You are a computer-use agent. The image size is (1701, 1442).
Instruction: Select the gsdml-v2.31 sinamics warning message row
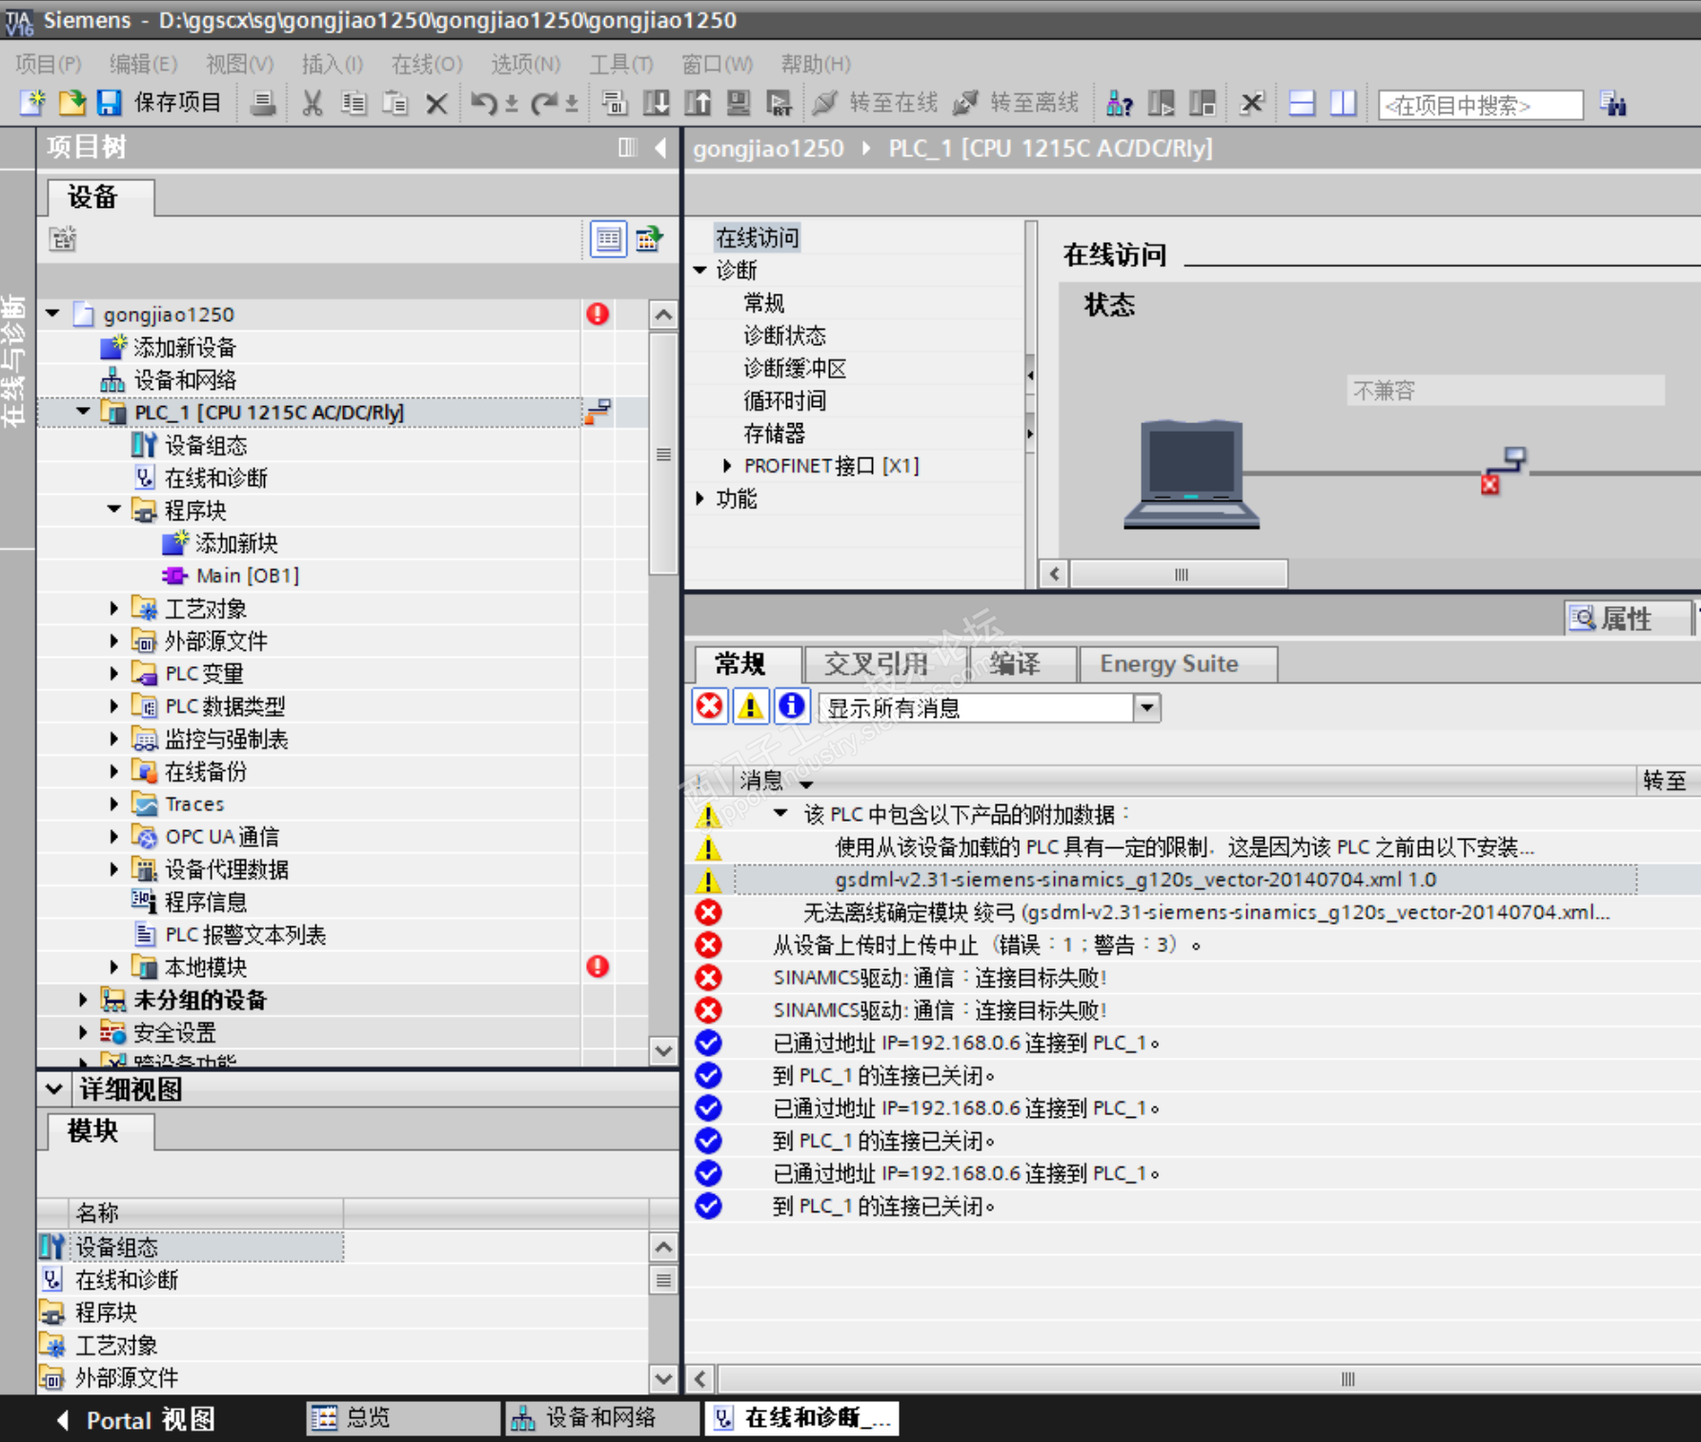coord(1186,880)
